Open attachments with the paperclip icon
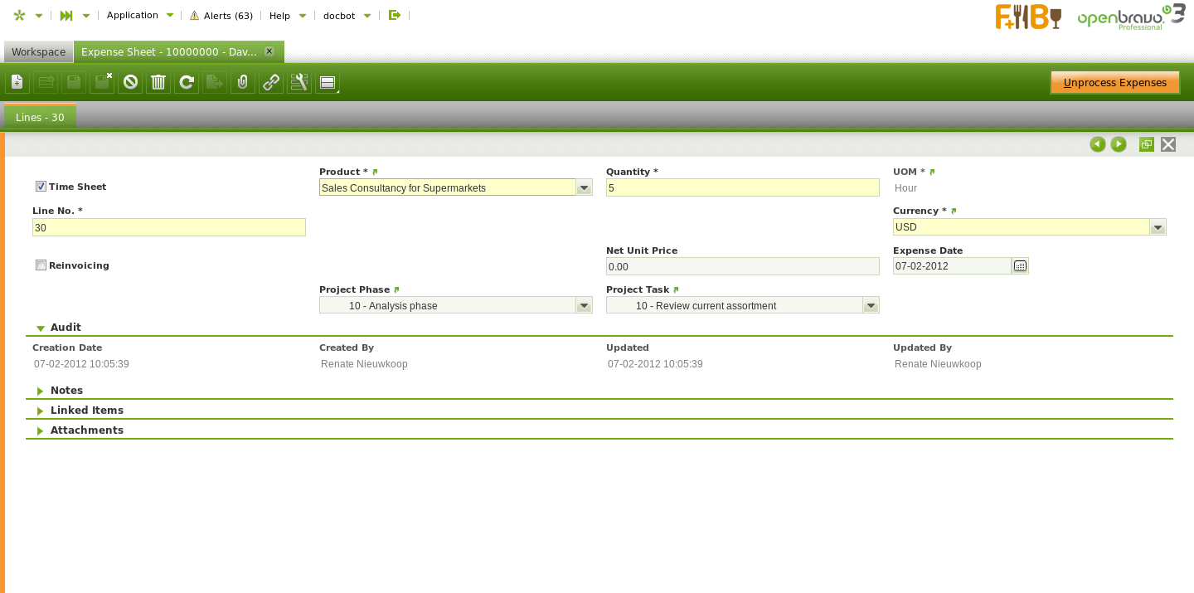 click(x=243, y=82)
